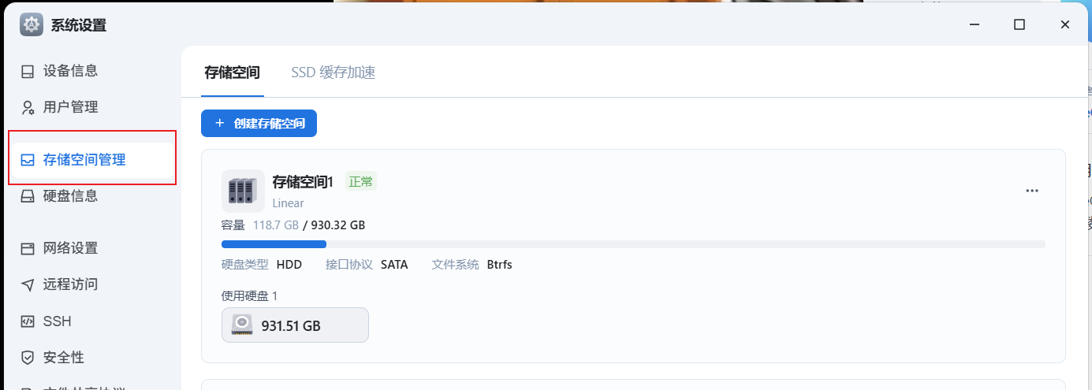Click the 系统设置 gear app icon

[32, 24]
